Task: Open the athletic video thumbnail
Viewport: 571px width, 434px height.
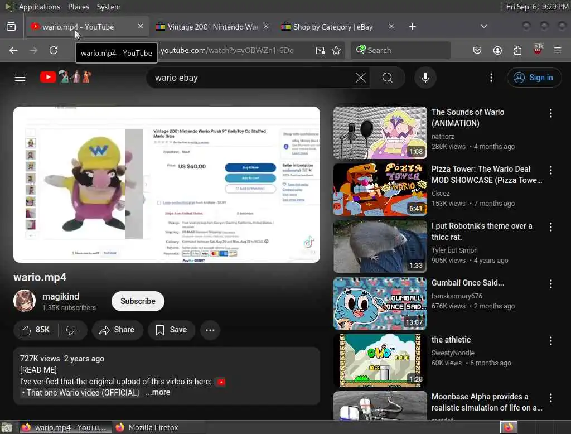Action: coord(380,360)
